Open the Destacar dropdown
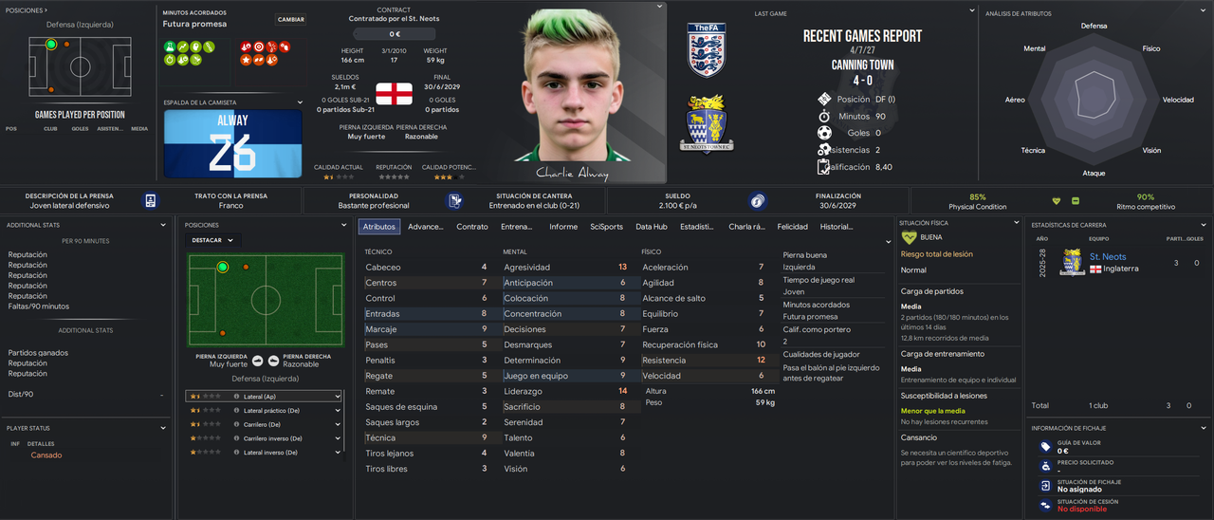The image size is (1214, 520). click(x=213, y=240)
